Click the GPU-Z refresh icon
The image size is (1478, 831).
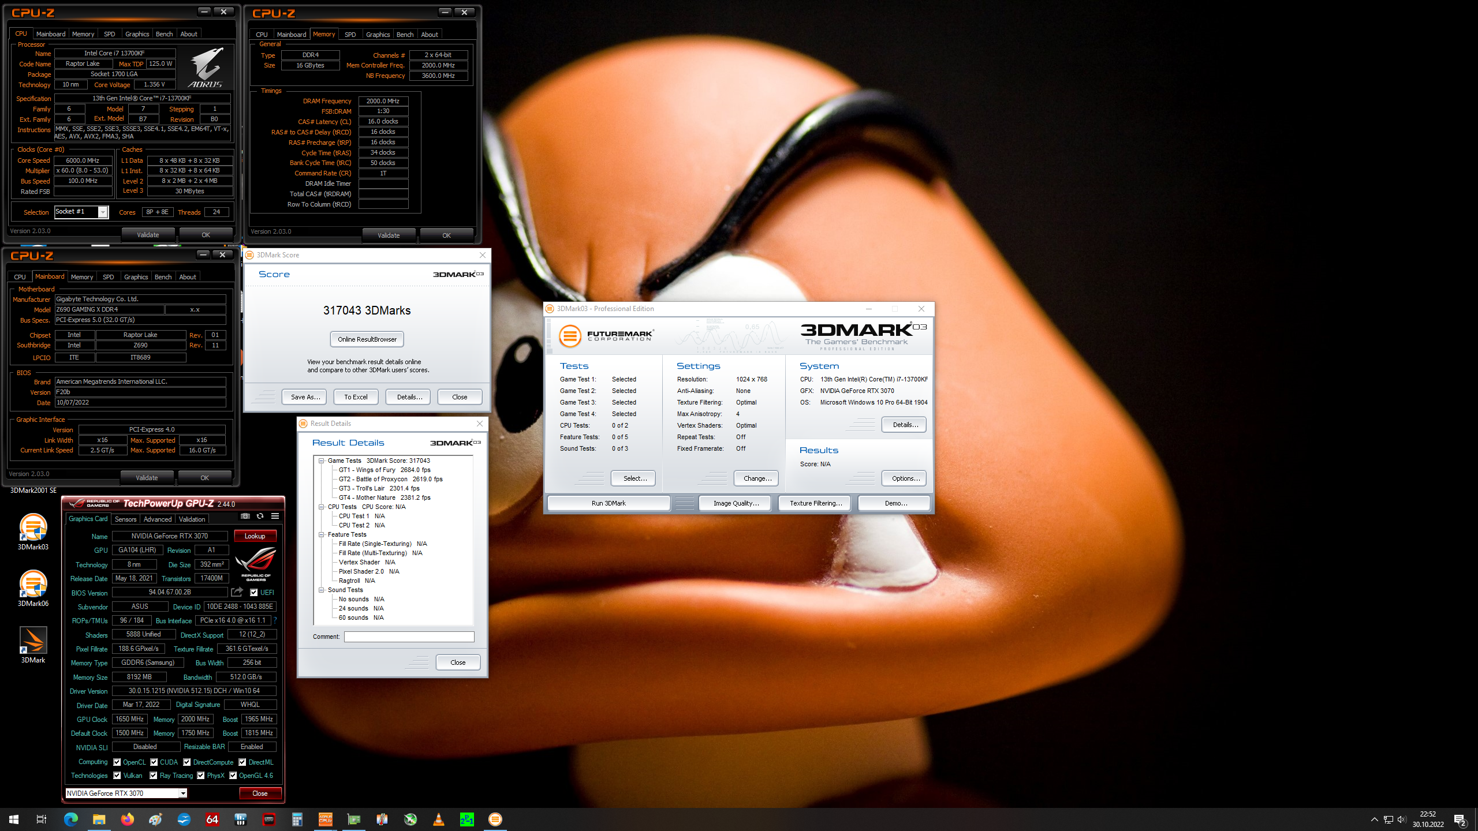pyautogui.click(x=260, y=516)
